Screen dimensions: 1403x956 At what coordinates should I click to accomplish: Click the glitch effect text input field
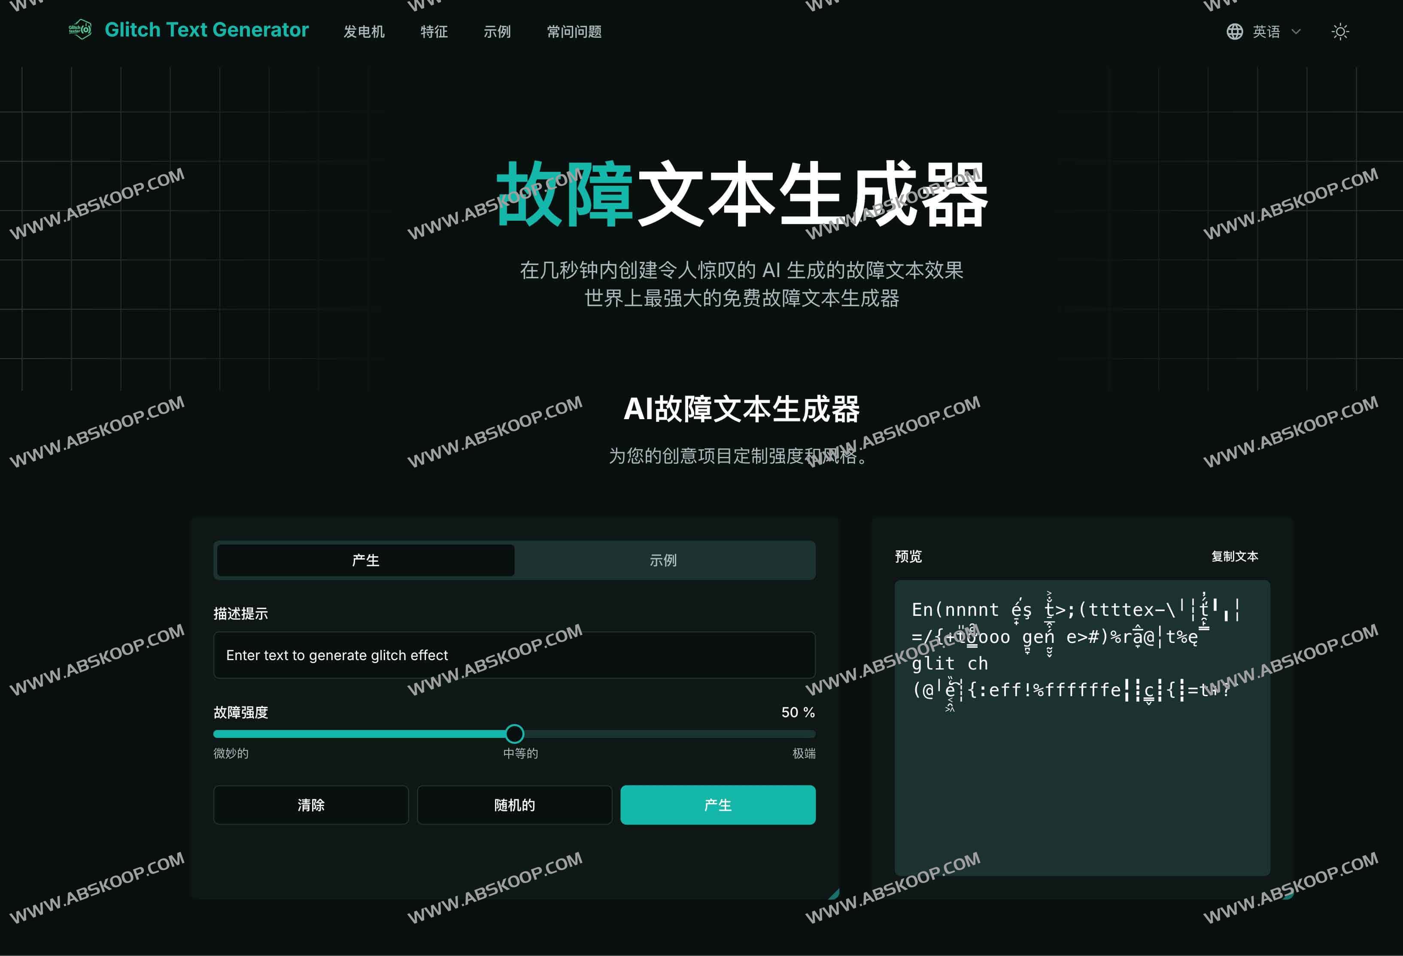(x=514, y=655)
